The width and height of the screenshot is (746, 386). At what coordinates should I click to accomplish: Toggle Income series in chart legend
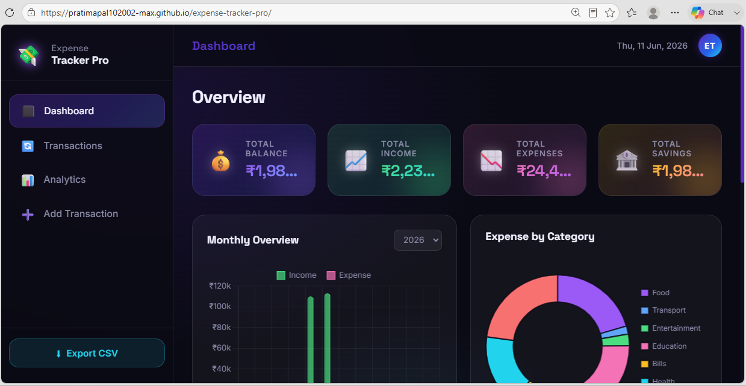click(x=296, y=275)
